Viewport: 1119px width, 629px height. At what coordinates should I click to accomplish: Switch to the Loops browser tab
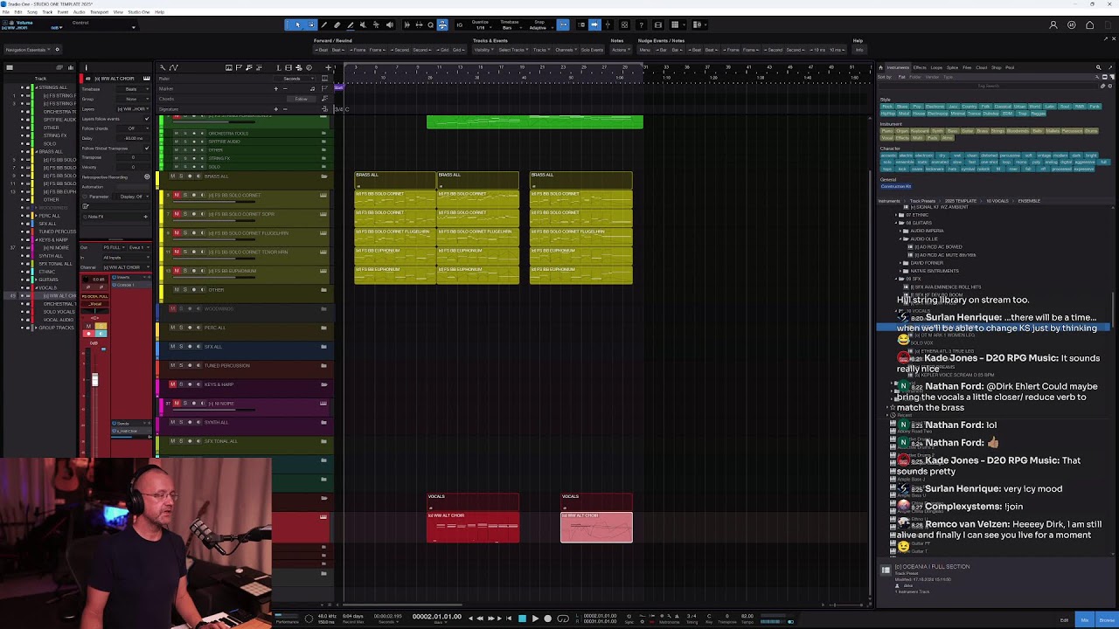[936, 67]
